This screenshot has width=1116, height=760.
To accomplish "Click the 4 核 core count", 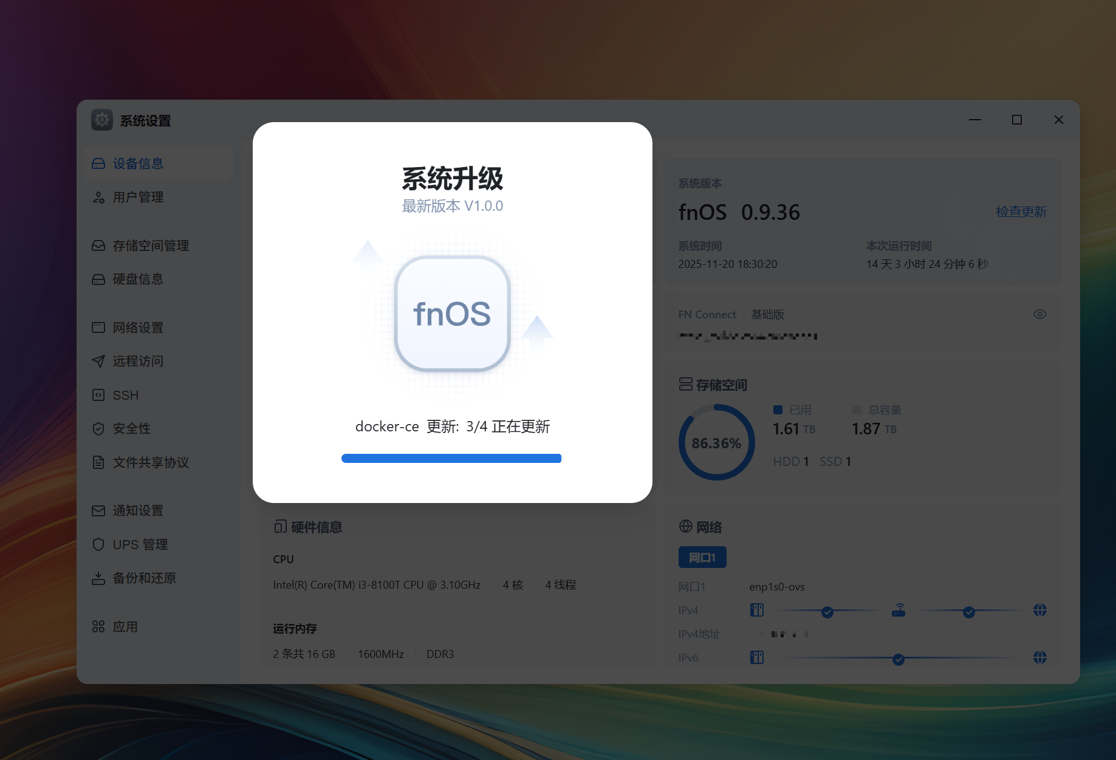I will [x=513, y=585].
